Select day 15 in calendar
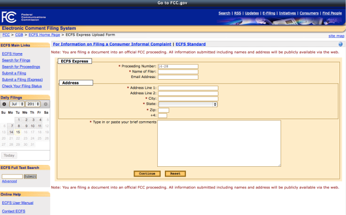The image size is (346, 215). pyautogui.click(x=18, y=132)
